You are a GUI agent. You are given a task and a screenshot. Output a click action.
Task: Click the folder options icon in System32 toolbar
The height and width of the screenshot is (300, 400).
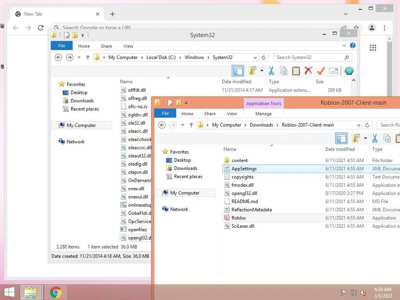(252, 71)
